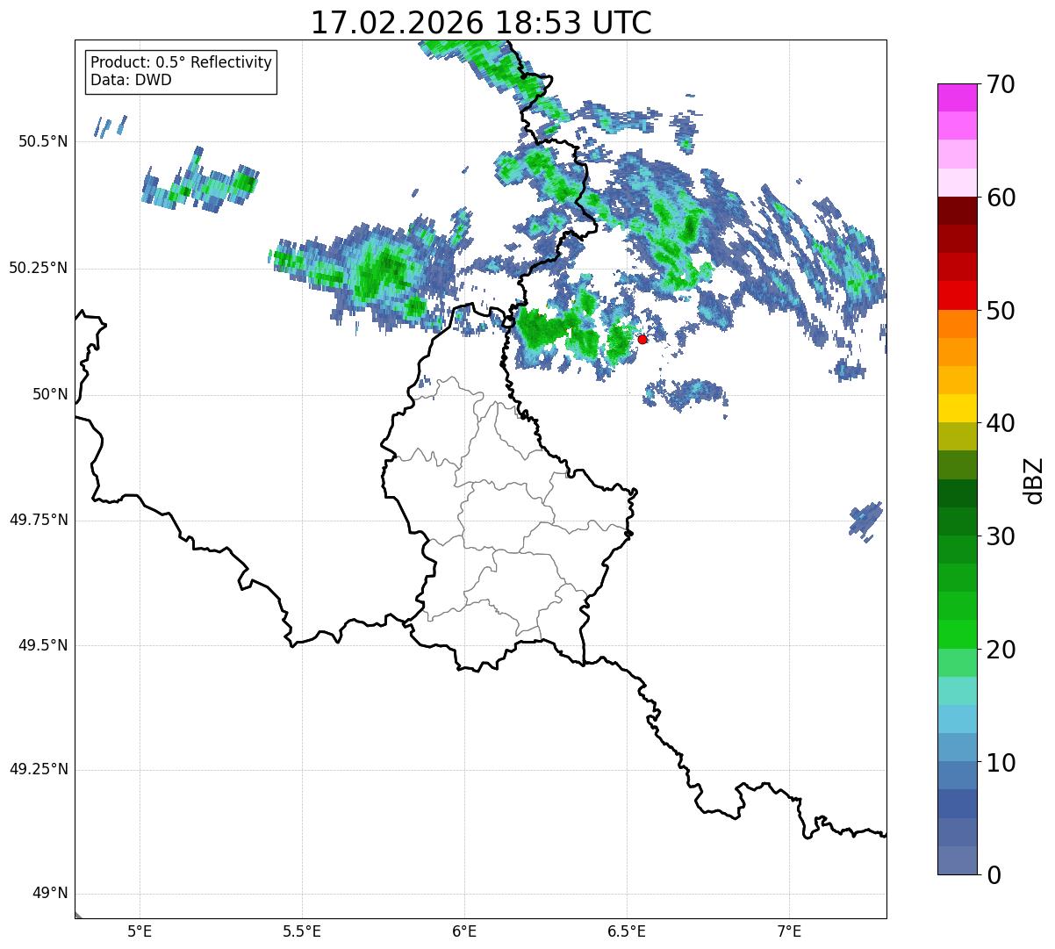The height and width of the screenshot is (949, 1055).
Task: Click the 49.25°N latitude label
Action: pyautogui.click(x=39, y=769)
